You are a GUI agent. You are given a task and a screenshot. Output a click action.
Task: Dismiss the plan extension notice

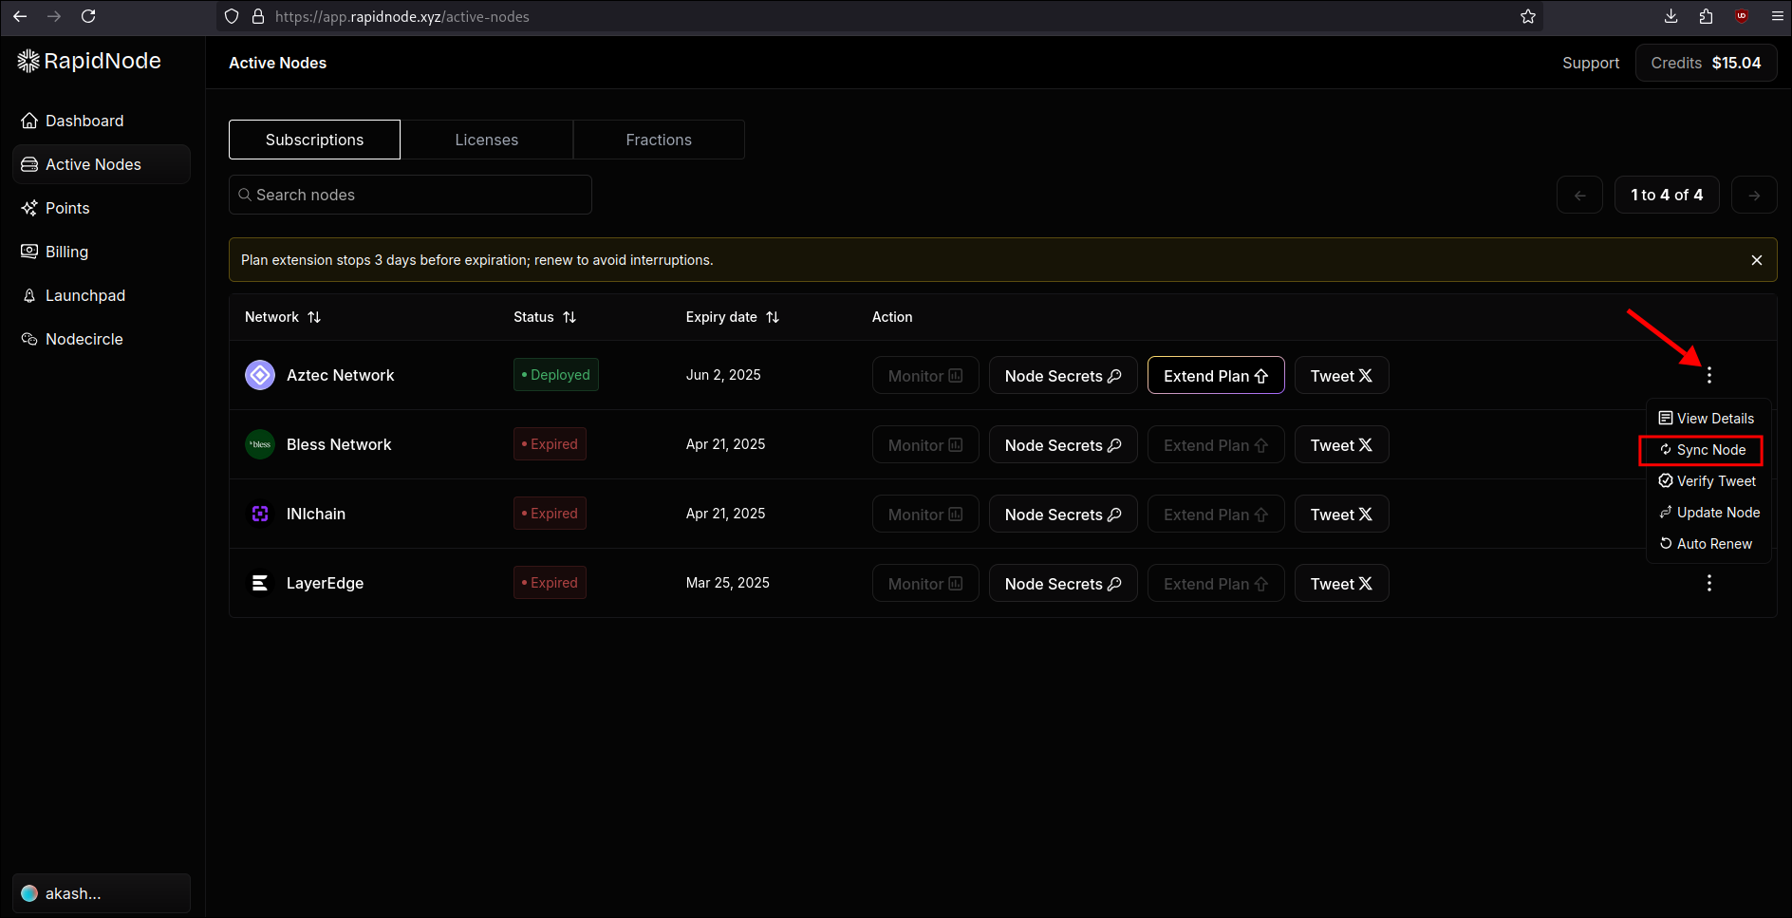pyautogui.click(x=1757, y=260)
